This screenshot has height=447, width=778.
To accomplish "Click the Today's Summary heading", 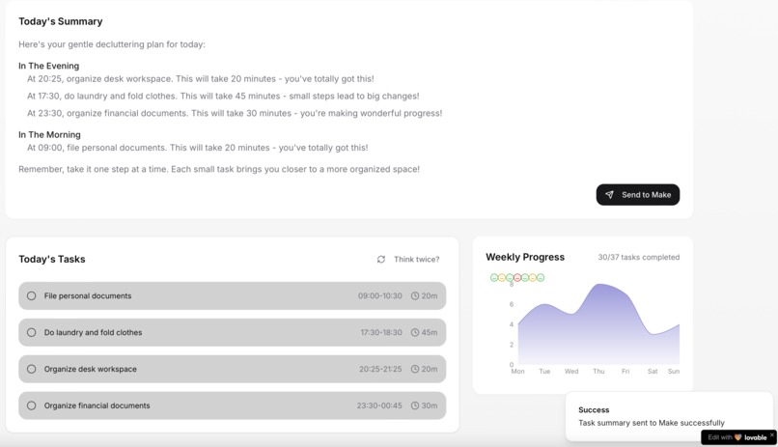I will coord(61,21).
